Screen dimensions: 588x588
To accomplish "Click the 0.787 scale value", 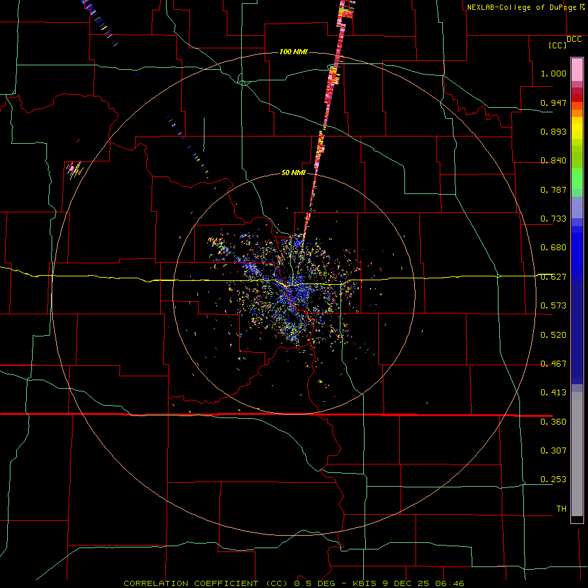I will pyautogui.click(x=553, y=189).
